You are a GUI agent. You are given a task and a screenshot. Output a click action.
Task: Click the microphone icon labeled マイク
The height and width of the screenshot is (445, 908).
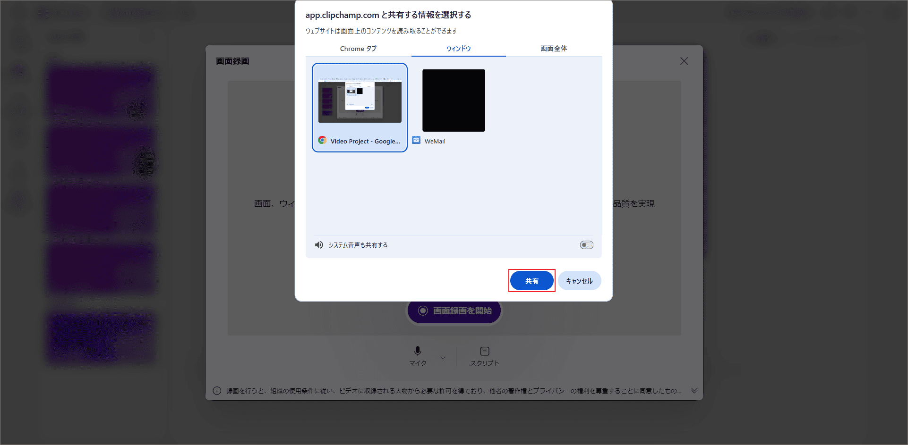[417, 351]
